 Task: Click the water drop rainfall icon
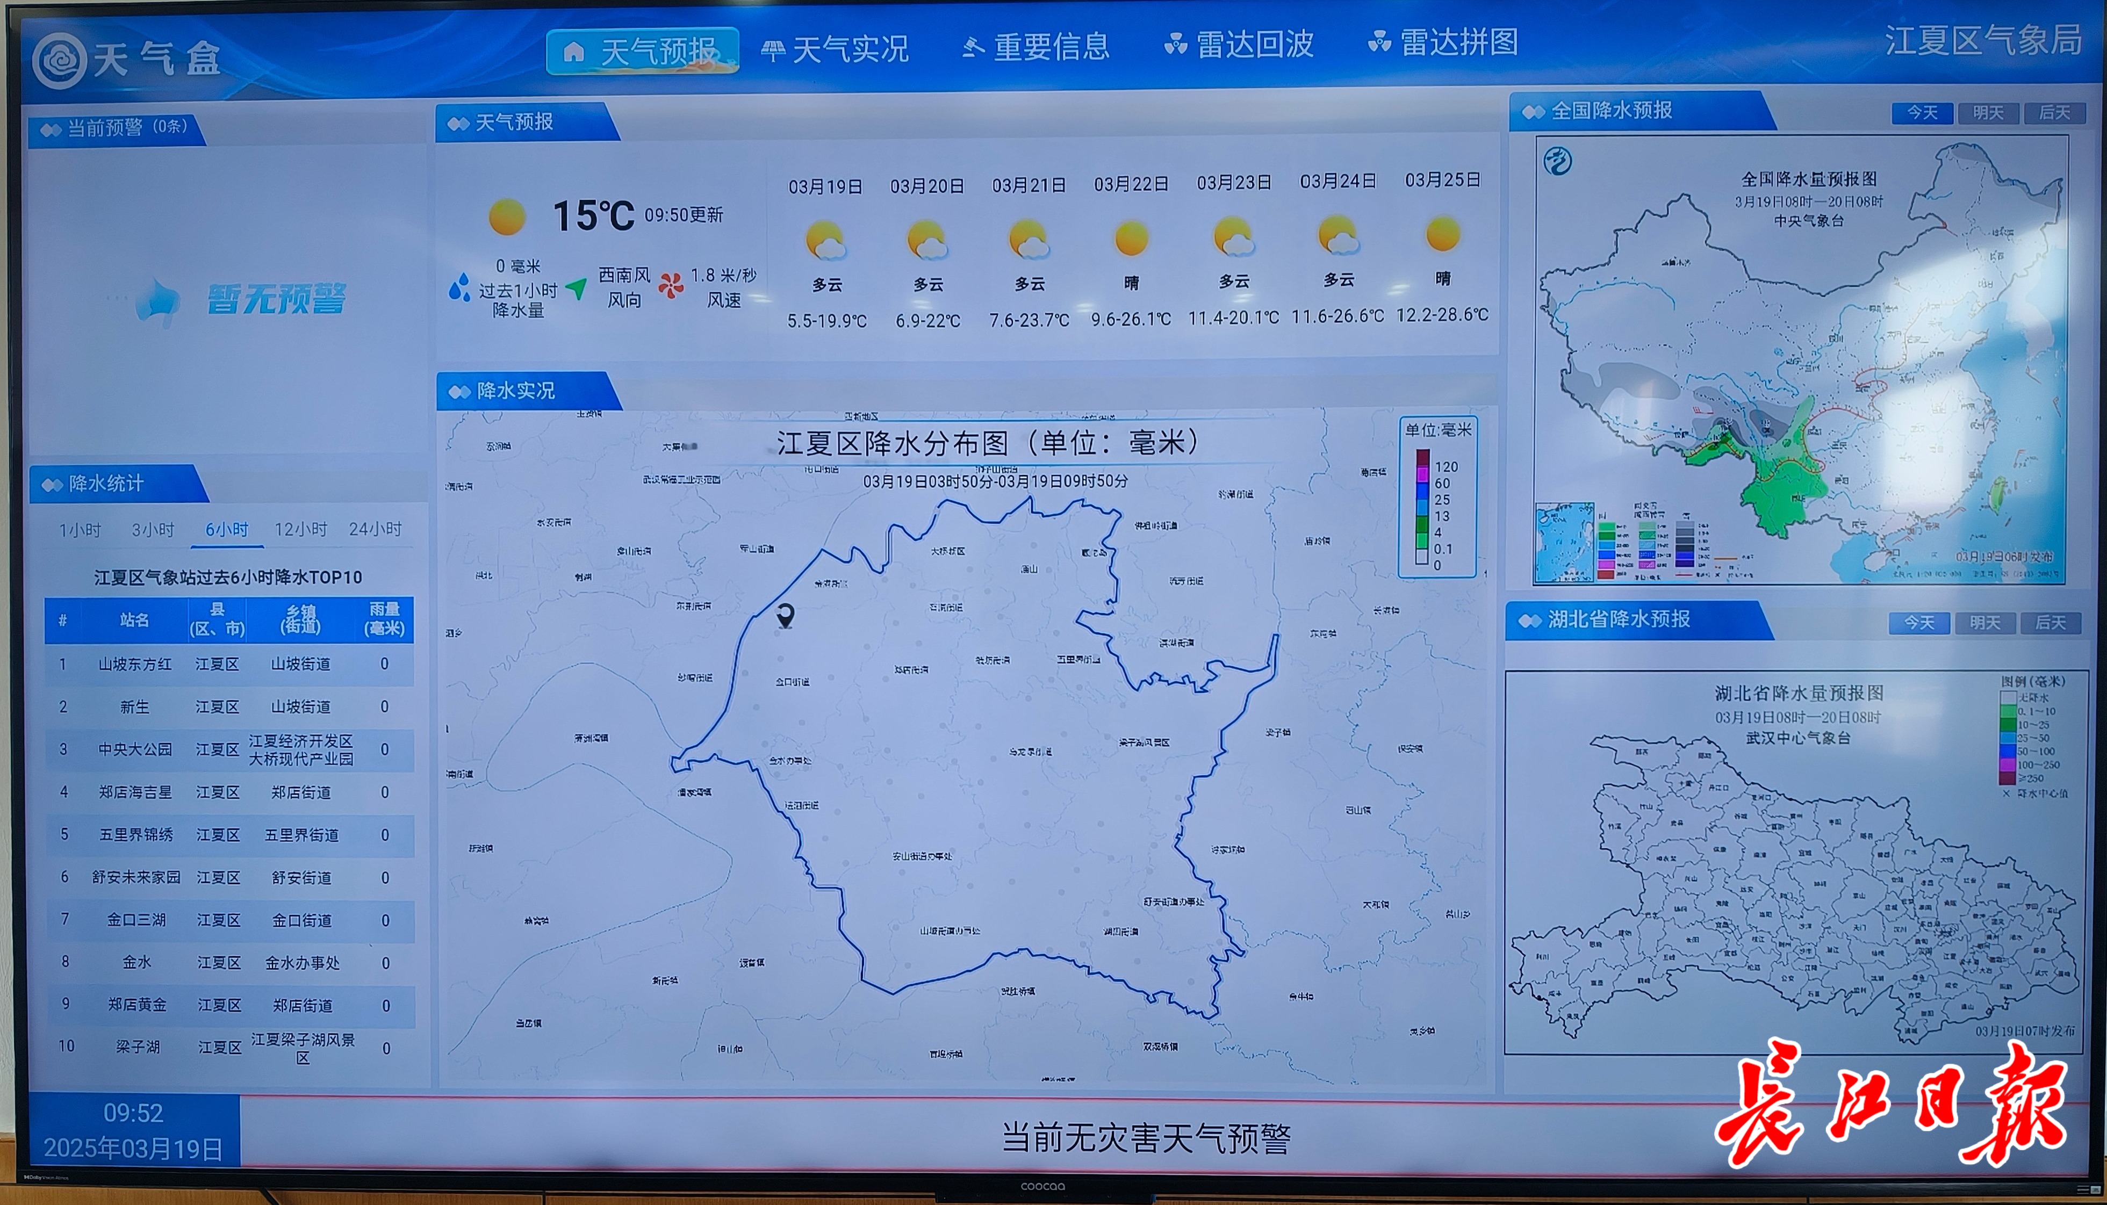[458, 287]
